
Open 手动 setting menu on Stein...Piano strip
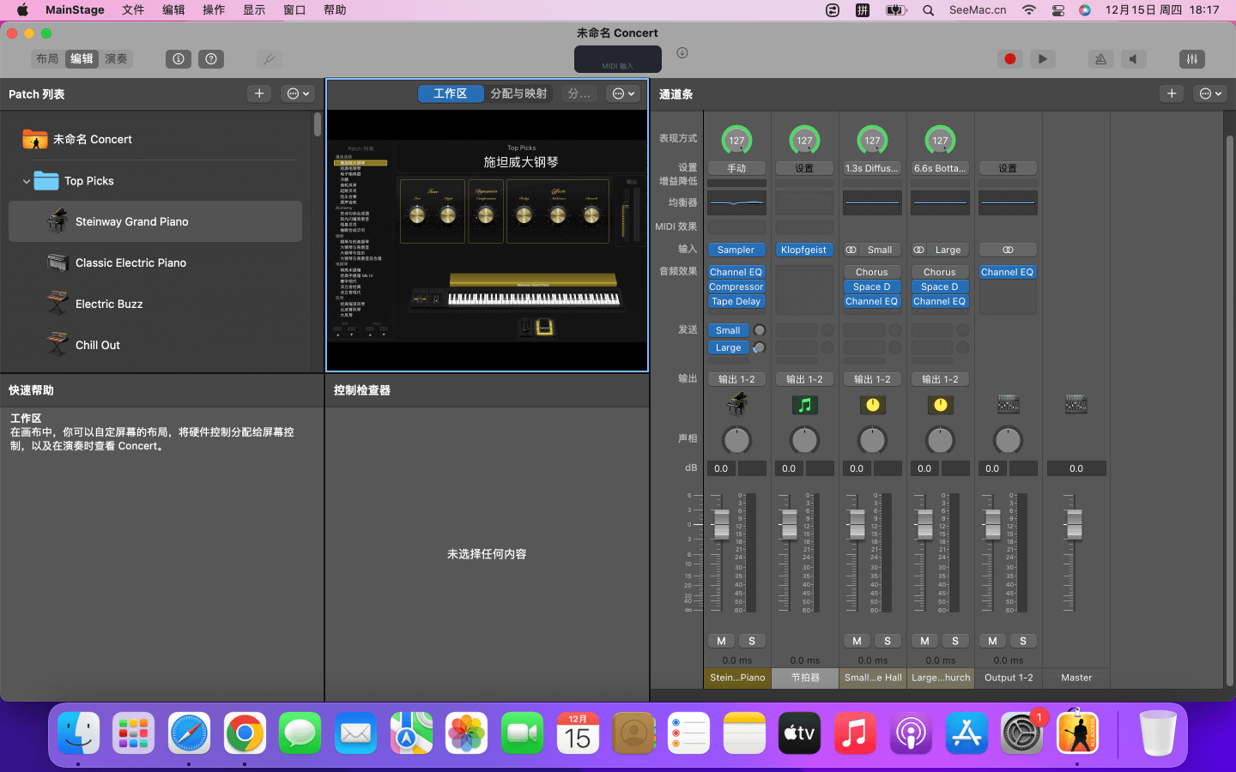(x=736, y=168)
